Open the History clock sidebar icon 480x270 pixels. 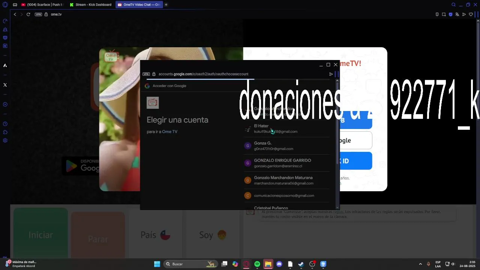[5, 124]
